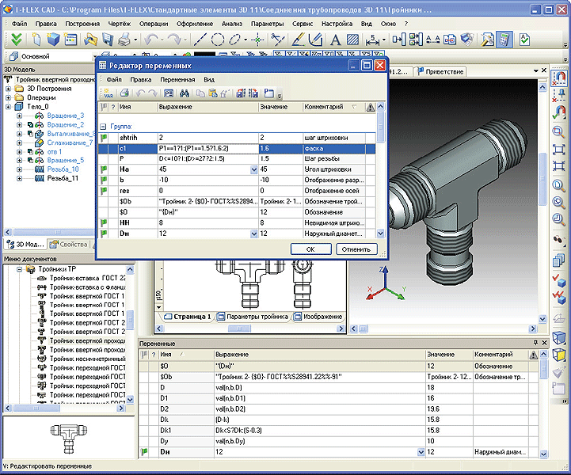Viewport: 571px width, 475px height.
Task: Click the P= expression icon
Action: pos(168,93)
